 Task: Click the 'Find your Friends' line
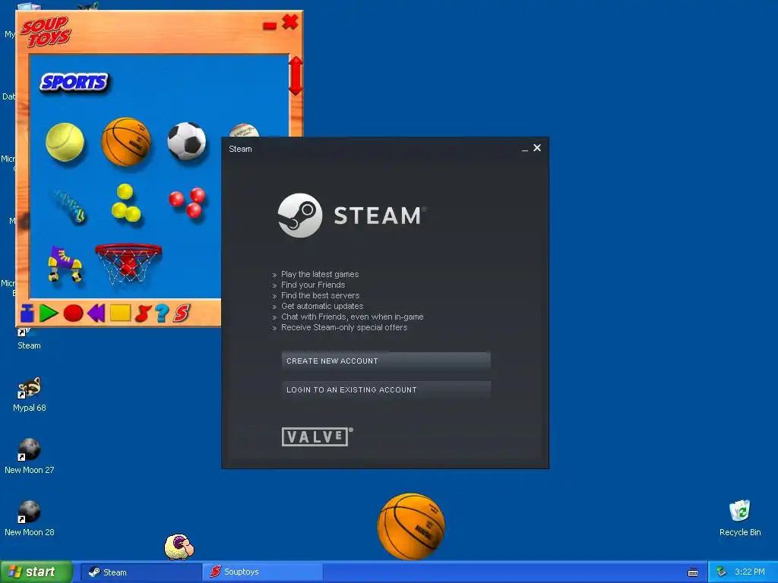point(312,285)
